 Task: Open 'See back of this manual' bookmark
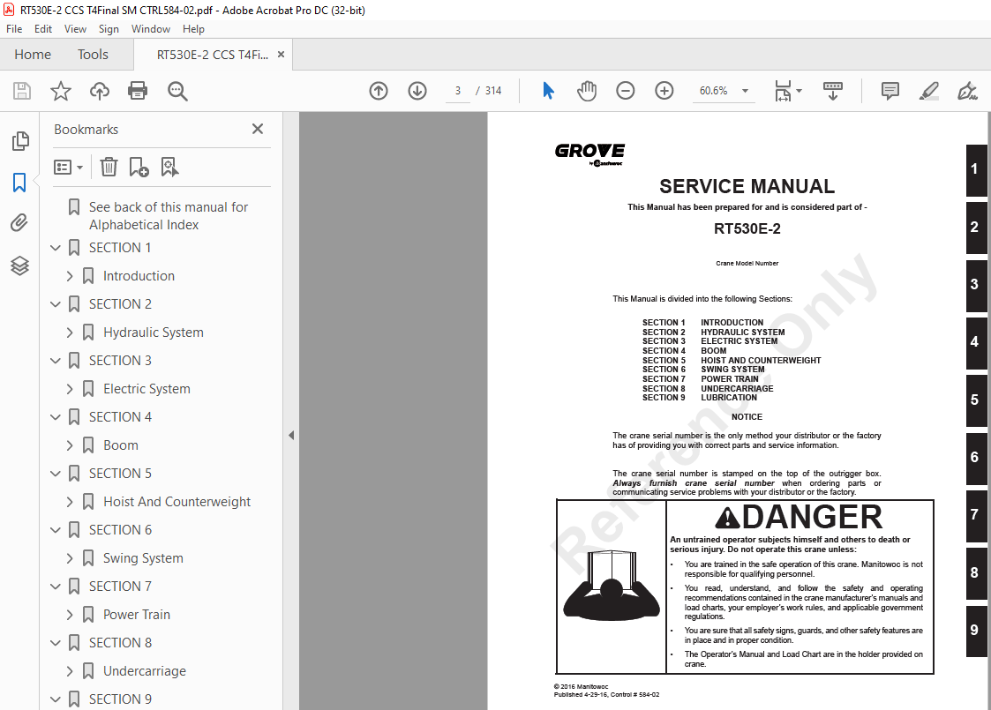click(169, 216)
